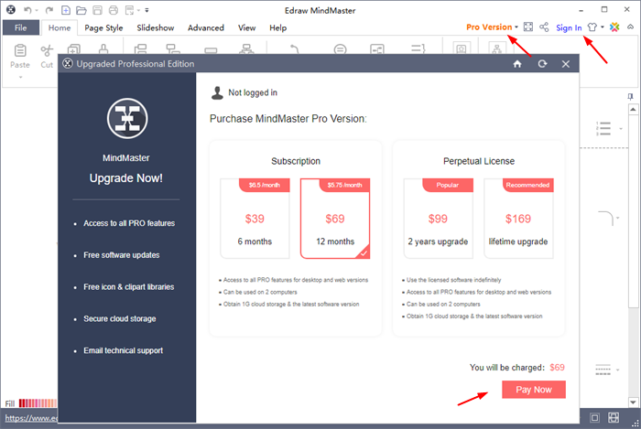Click the scroll up arrow of right panel
Image resolution: width=641 pixels, height=429 pixels.
pos(633,110)
